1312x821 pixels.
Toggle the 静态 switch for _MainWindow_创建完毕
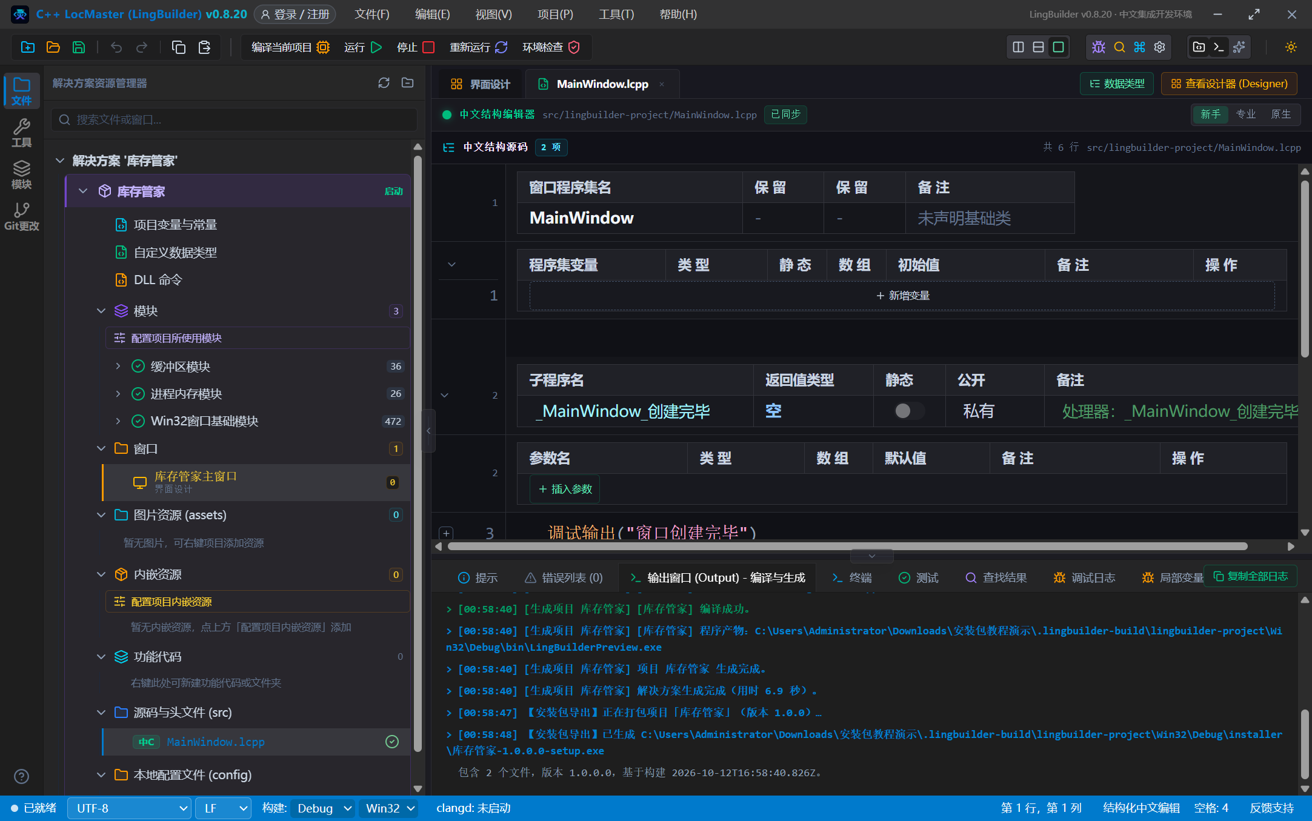click(x=909, y=411)
